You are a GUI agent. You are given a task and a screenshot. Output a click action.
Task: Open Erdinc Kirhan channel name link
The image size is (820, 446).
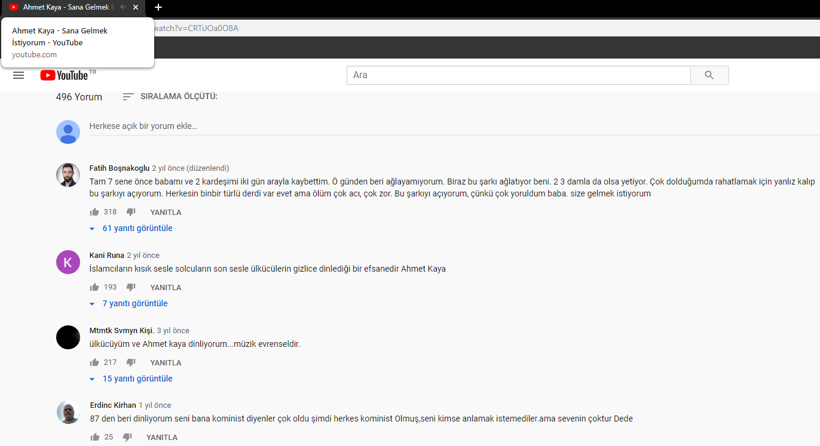pos(113,405)
